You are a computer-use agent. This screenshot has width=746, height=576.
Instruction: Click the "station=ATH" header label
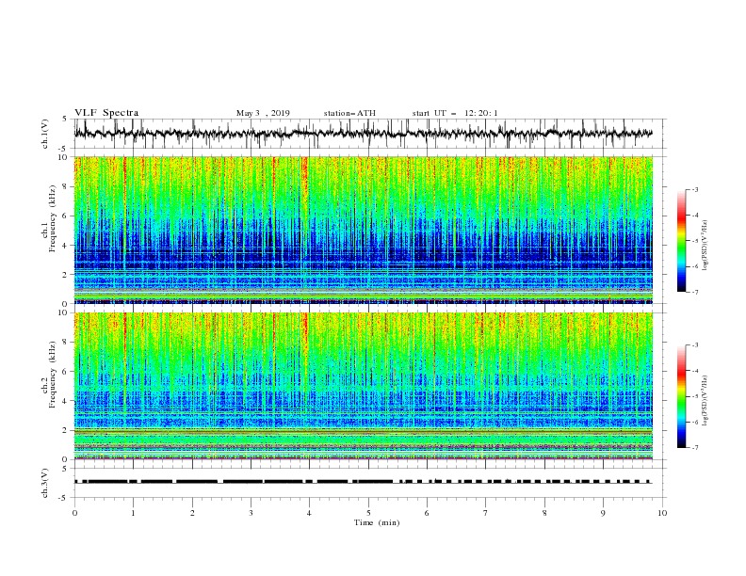pos(349,113)
